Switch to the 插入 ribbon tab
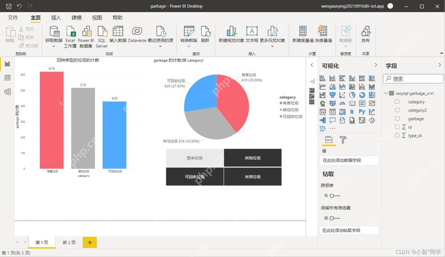The width and height of the screenshot is (445, 257). click(x=56, y=18)
